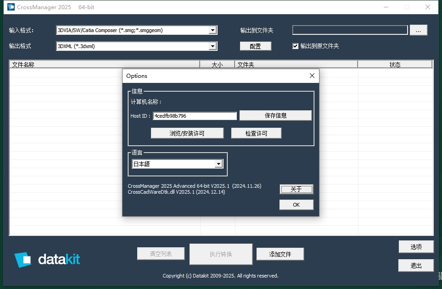Close the Options dialog with the X button
This screenshot has height=289, width=442.
(x=312, y=76)
